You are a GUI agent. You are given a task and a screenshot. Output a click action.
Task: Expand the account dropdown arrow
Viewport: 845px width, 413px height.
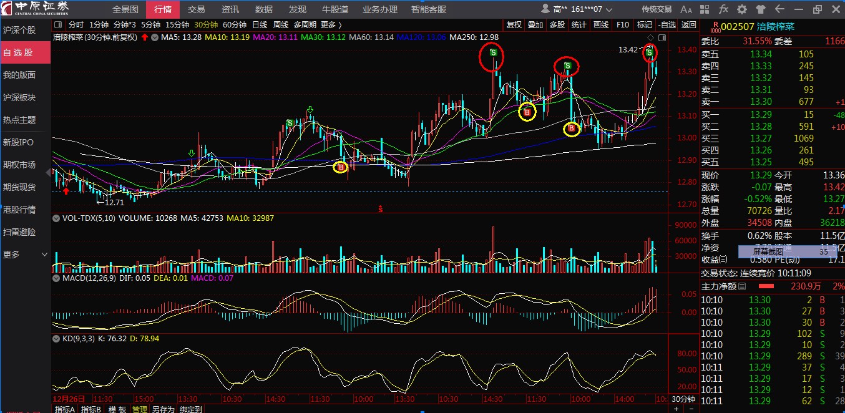tap(609, 10)
